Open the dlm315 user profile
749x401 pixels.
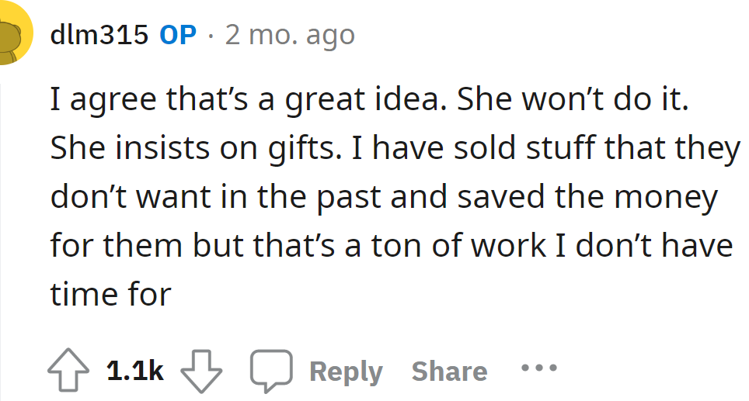(x=99, y=35)
